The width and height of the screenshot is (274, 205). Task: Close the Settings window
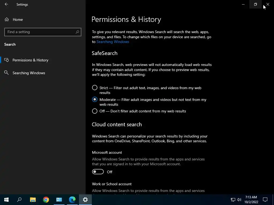tap(268, 4)
